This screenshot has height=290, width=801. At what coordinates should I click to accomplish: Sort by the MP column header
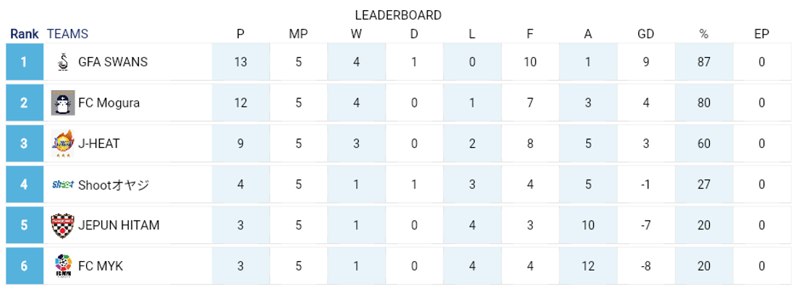click(x=298, y=34)
